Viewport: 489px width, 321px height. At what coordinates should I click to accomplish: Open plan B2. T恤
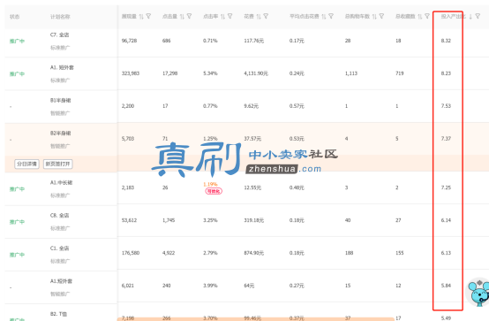[58, 314]
